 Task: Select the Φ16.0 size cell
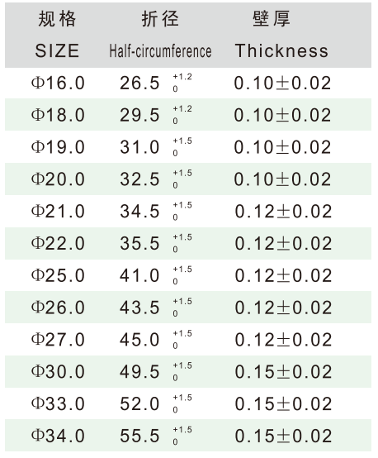[x=58, y=83]
